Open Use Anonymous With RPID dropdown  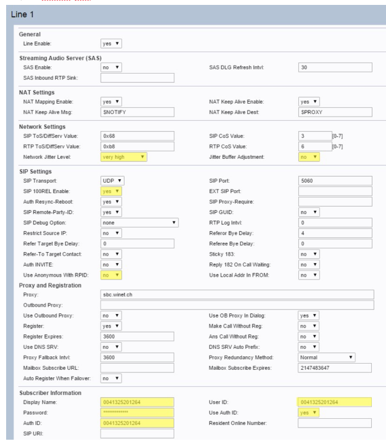click(111, 275)
